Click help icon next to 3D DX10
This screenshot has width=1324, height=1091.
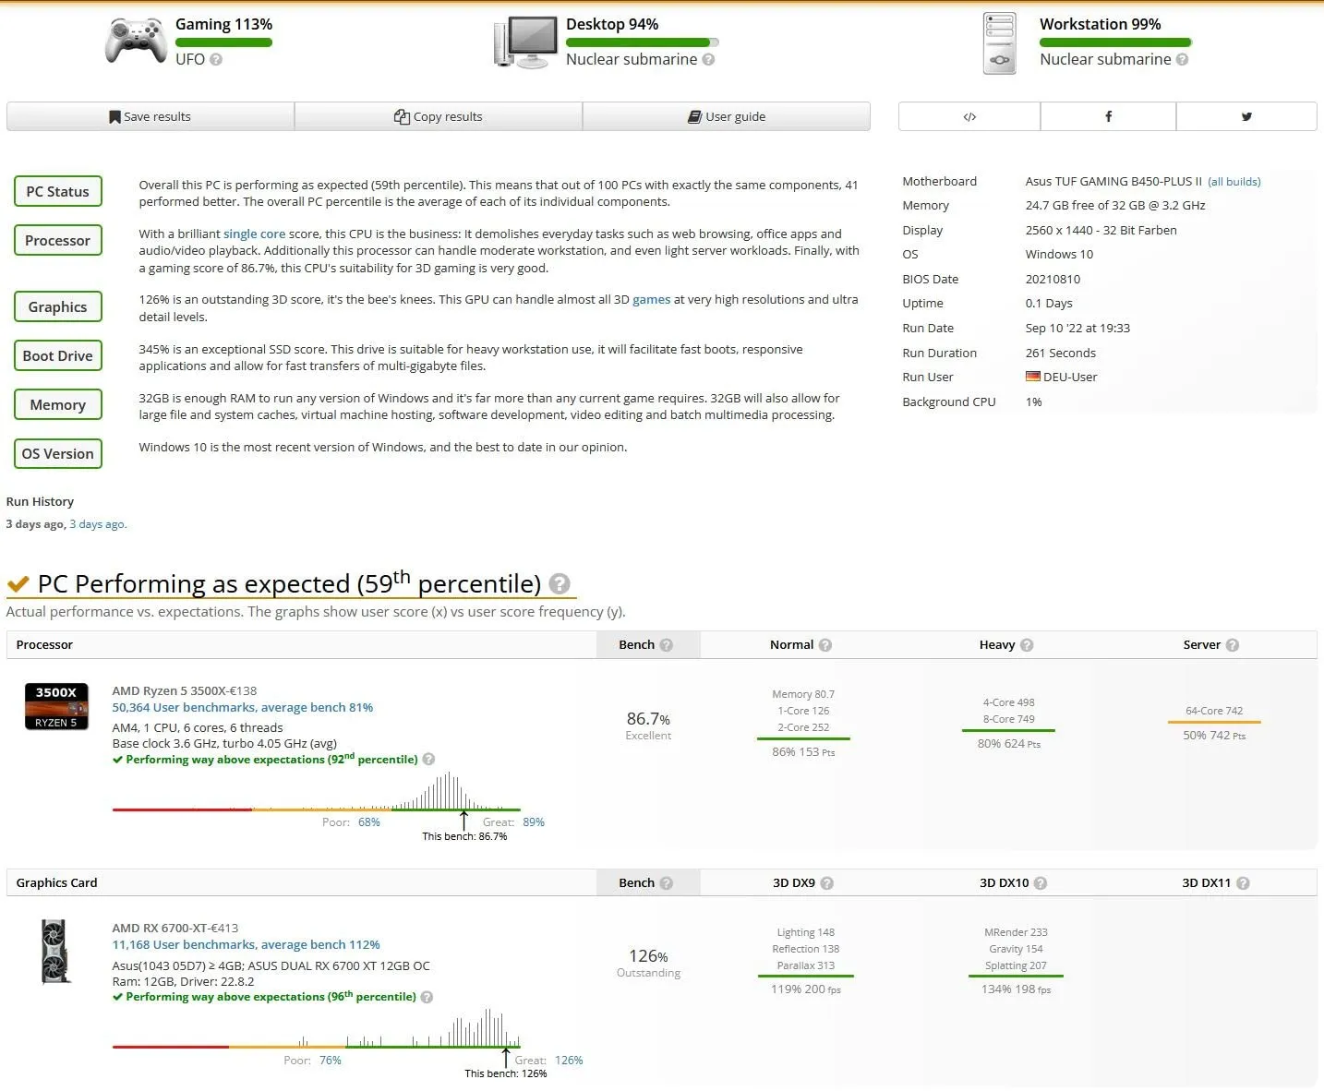(1041, 883)
